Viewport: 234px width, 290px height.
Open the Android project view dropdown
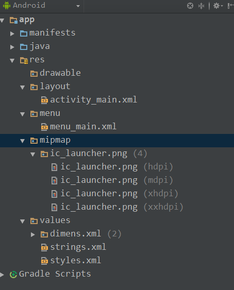[42, 6]
